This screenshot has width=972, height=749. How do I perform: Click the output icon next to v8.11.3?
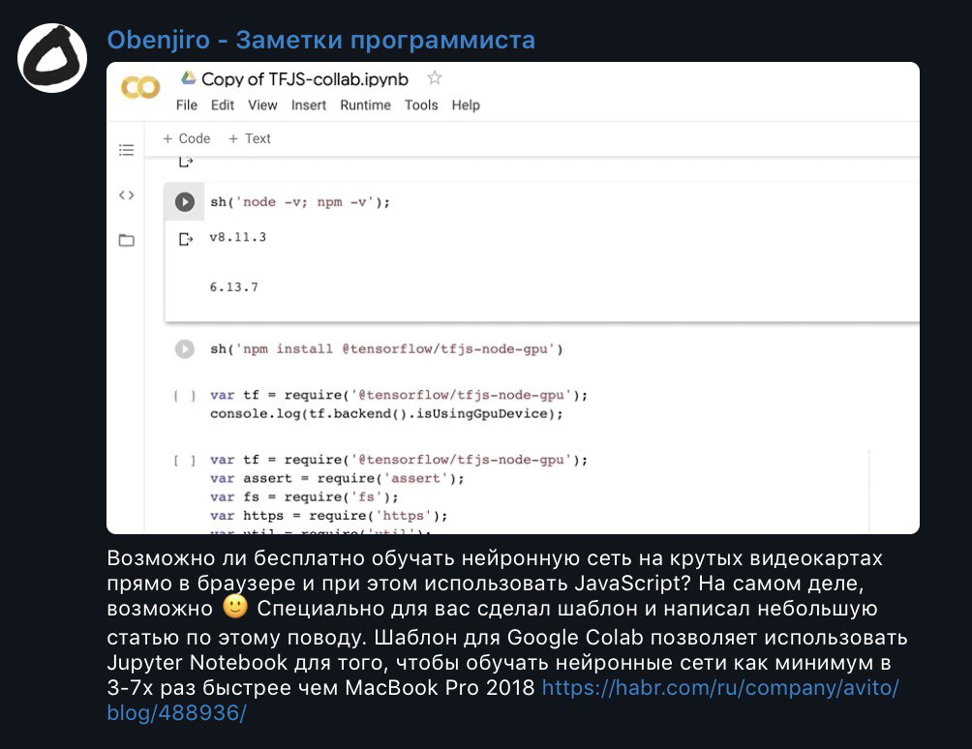point(185,238)
